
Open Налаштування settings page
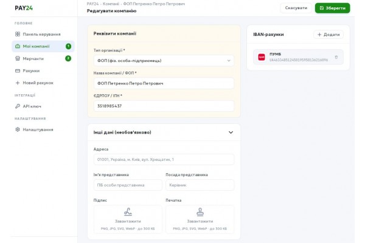pos(38,129)
